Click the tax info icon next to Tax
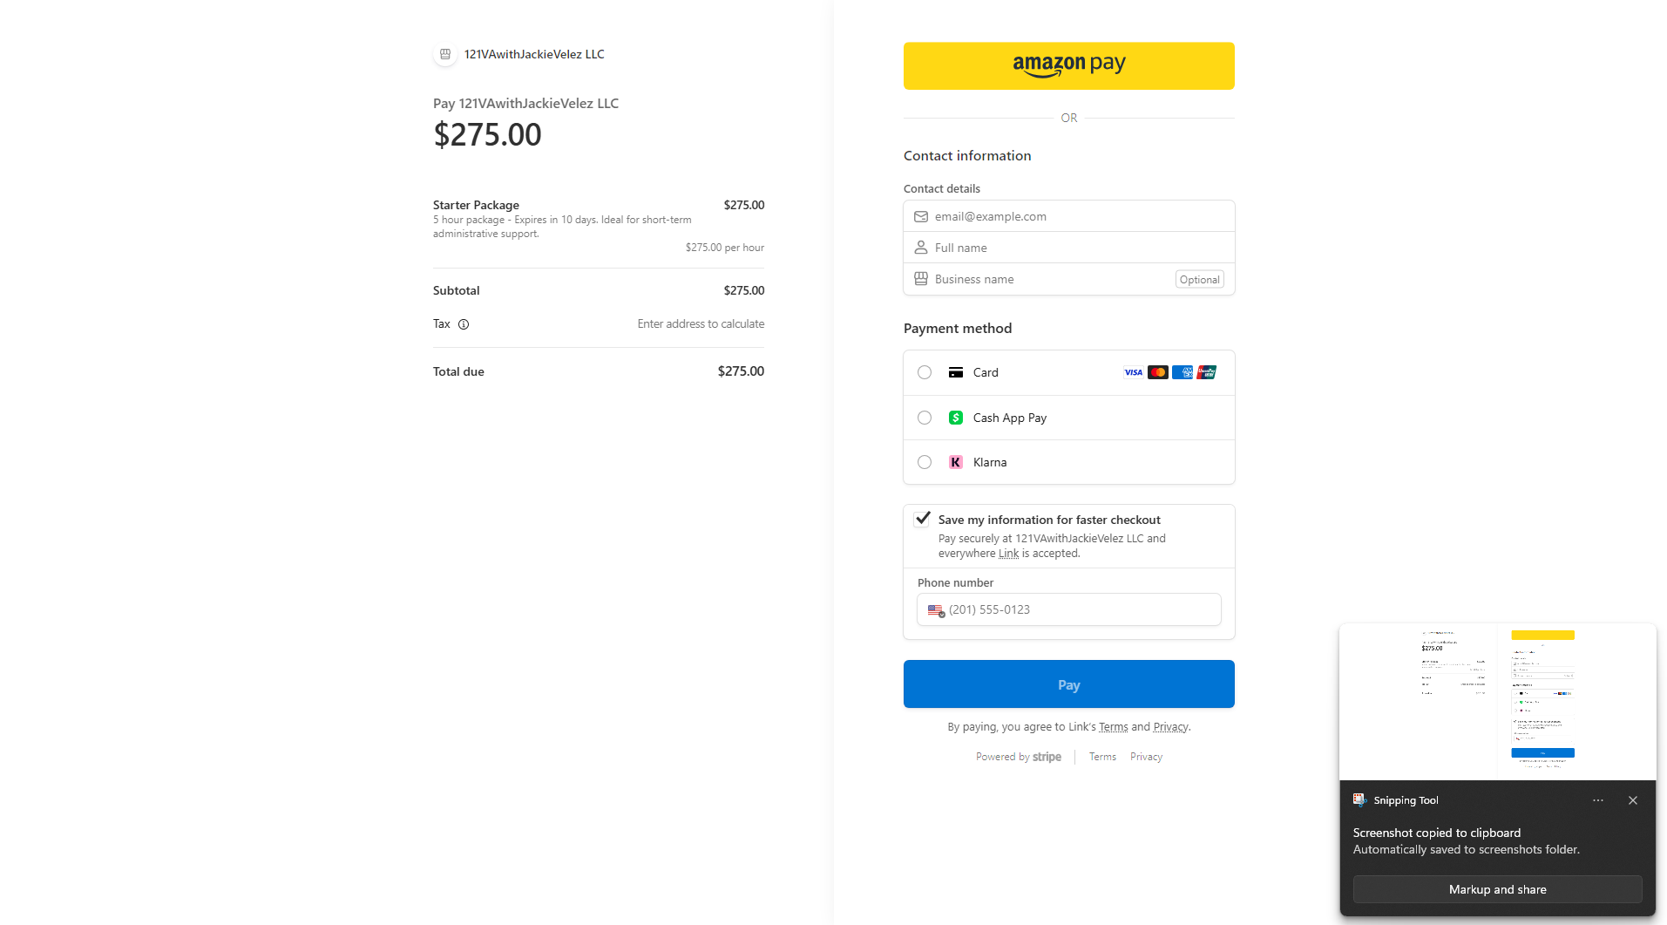This screenshot has height=925, width=1667. 463,323
